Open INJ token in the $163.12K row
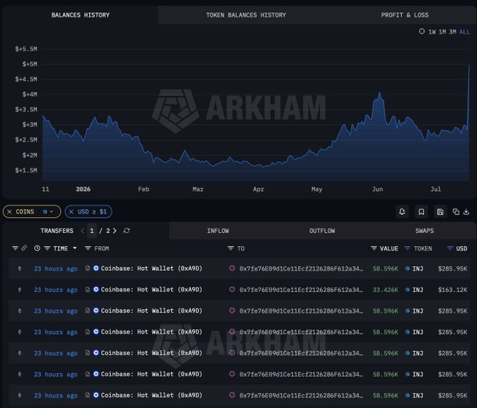Image resolution: width=477 pixels, height=408 pixels. point(417,290)
